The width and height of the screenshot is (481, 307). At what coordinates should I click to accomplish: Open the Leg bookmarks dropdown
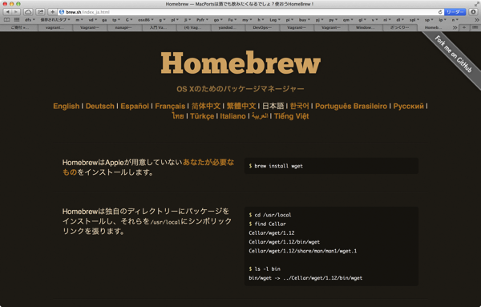tap(275, 19)
